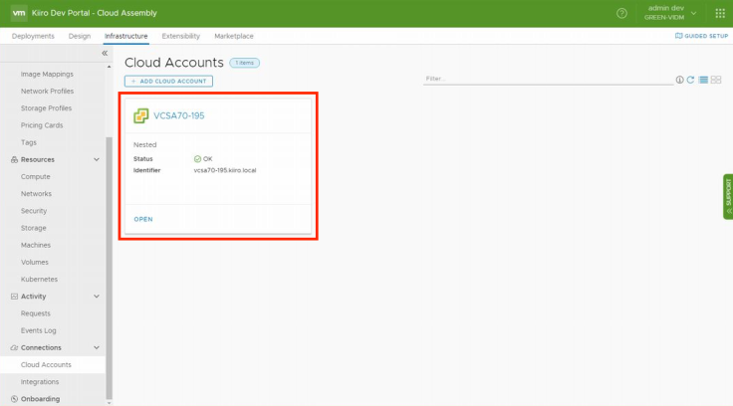This screenshot has height=406, width=733.
Task: Open Integrations under Connections
Action: (x=40, y=382)
